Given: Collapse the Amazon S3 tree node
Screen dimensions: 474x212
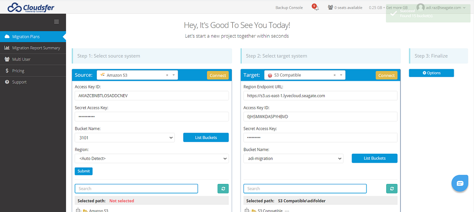Looking at the screenshot, I should tap(78, 210).
